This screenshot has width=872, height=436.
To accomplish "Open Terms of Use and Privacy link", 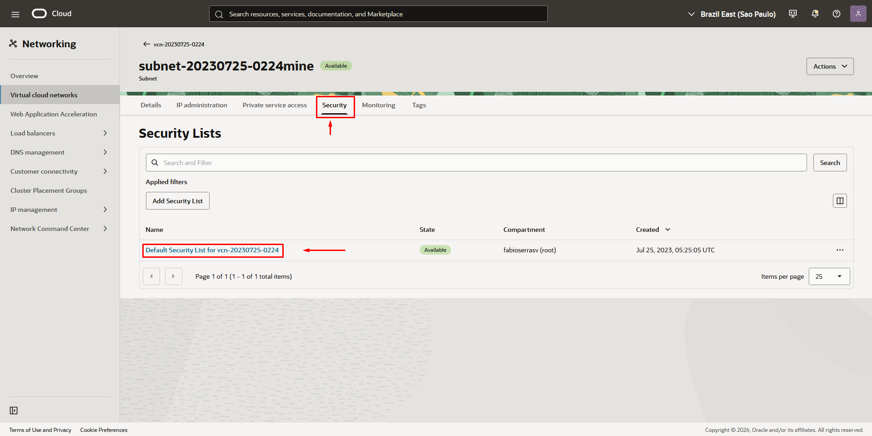I will pos(40,430).
